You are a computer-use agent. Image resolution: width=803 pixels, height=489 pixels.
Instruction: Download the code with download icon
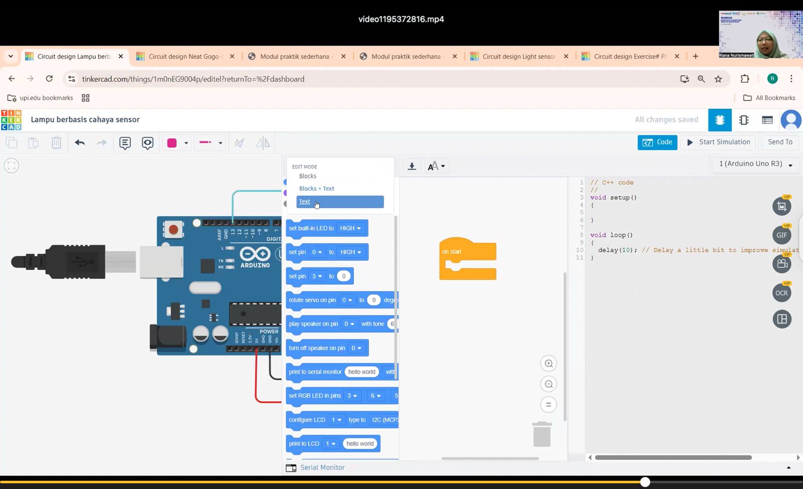412,166
